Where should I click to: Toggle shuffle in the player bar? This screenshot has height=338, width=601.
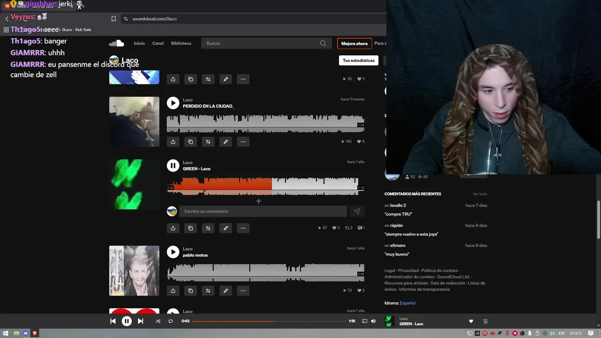pyautogui.click(x=158, y=321)
